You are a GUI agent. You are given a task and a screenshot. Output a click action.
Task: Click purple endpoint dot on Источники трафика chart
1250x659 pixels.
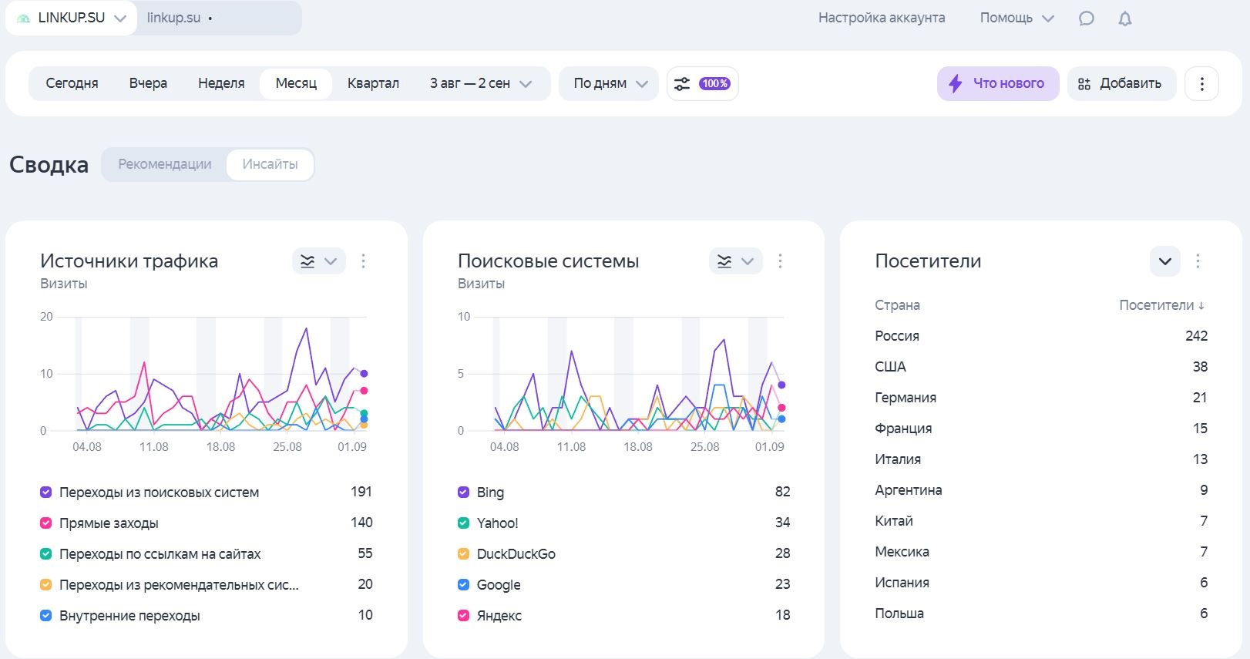click(x=364, y=374)
